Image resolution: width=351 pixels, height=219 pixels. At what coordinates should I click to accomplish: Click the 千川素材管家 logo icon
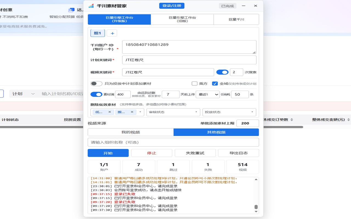(91, 6)
